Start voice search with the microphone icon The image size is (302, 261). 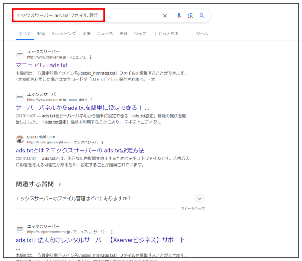[179, 16]
